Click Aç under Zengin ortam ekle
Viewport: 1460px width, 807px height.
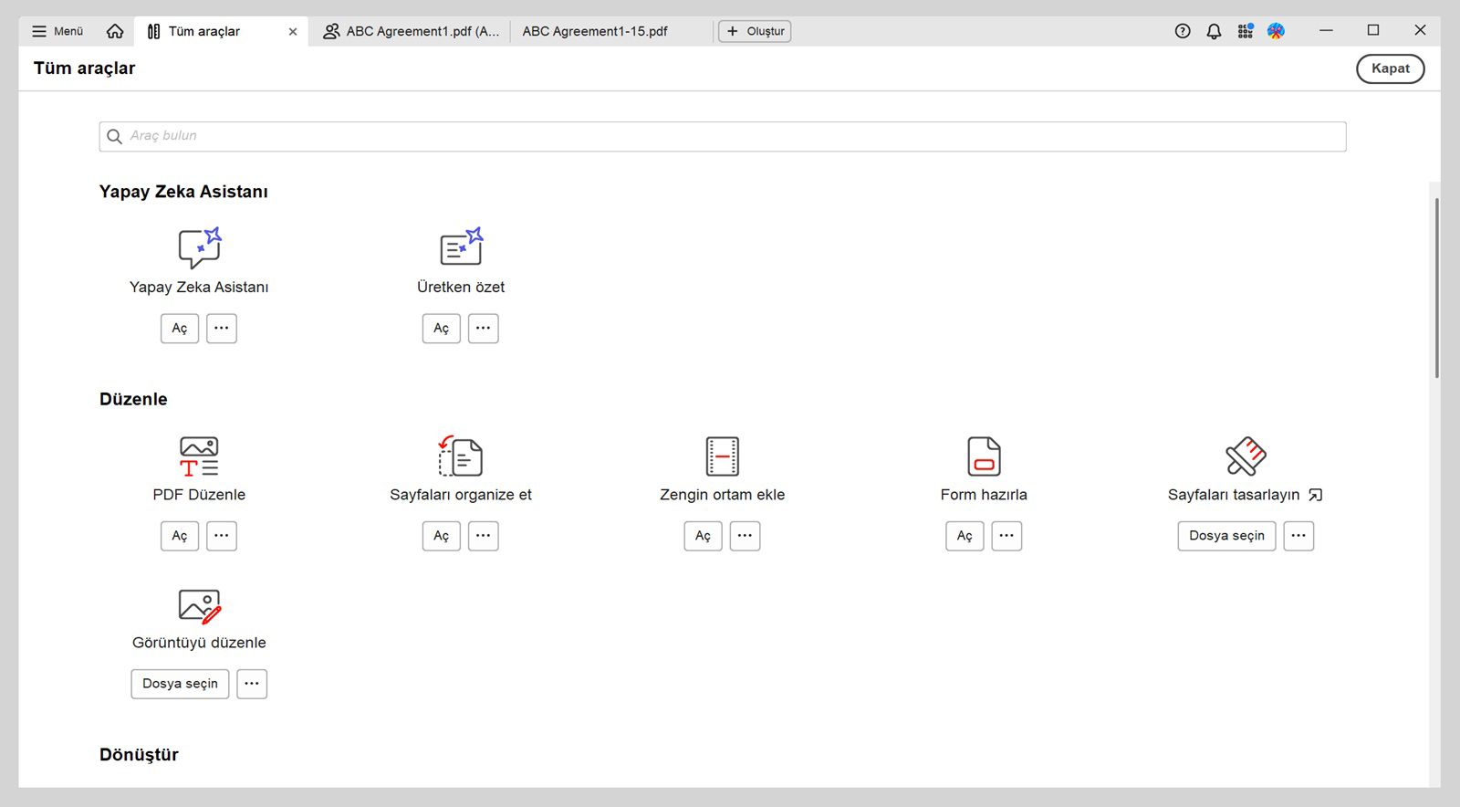pyautogui.click(x=704, y=536)
